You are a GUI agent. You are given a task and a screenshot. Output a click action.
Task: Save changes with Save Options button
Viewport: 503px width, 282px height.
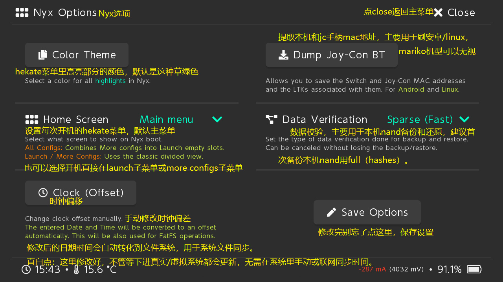coord(367,212)
